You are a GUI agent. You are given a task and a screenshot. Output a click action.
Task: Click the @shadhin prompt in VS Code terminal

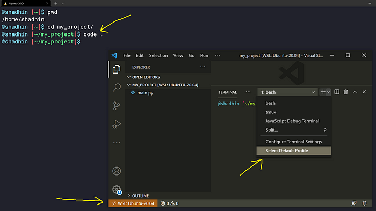click(228, 104)
